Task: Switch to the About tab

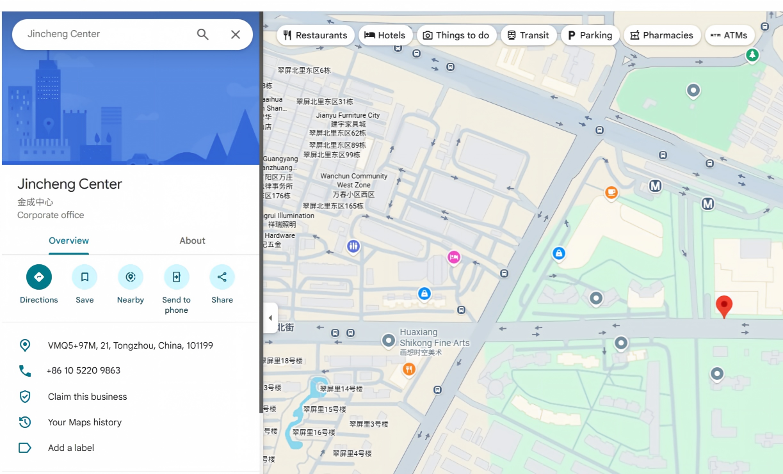Action: point(192,241)
